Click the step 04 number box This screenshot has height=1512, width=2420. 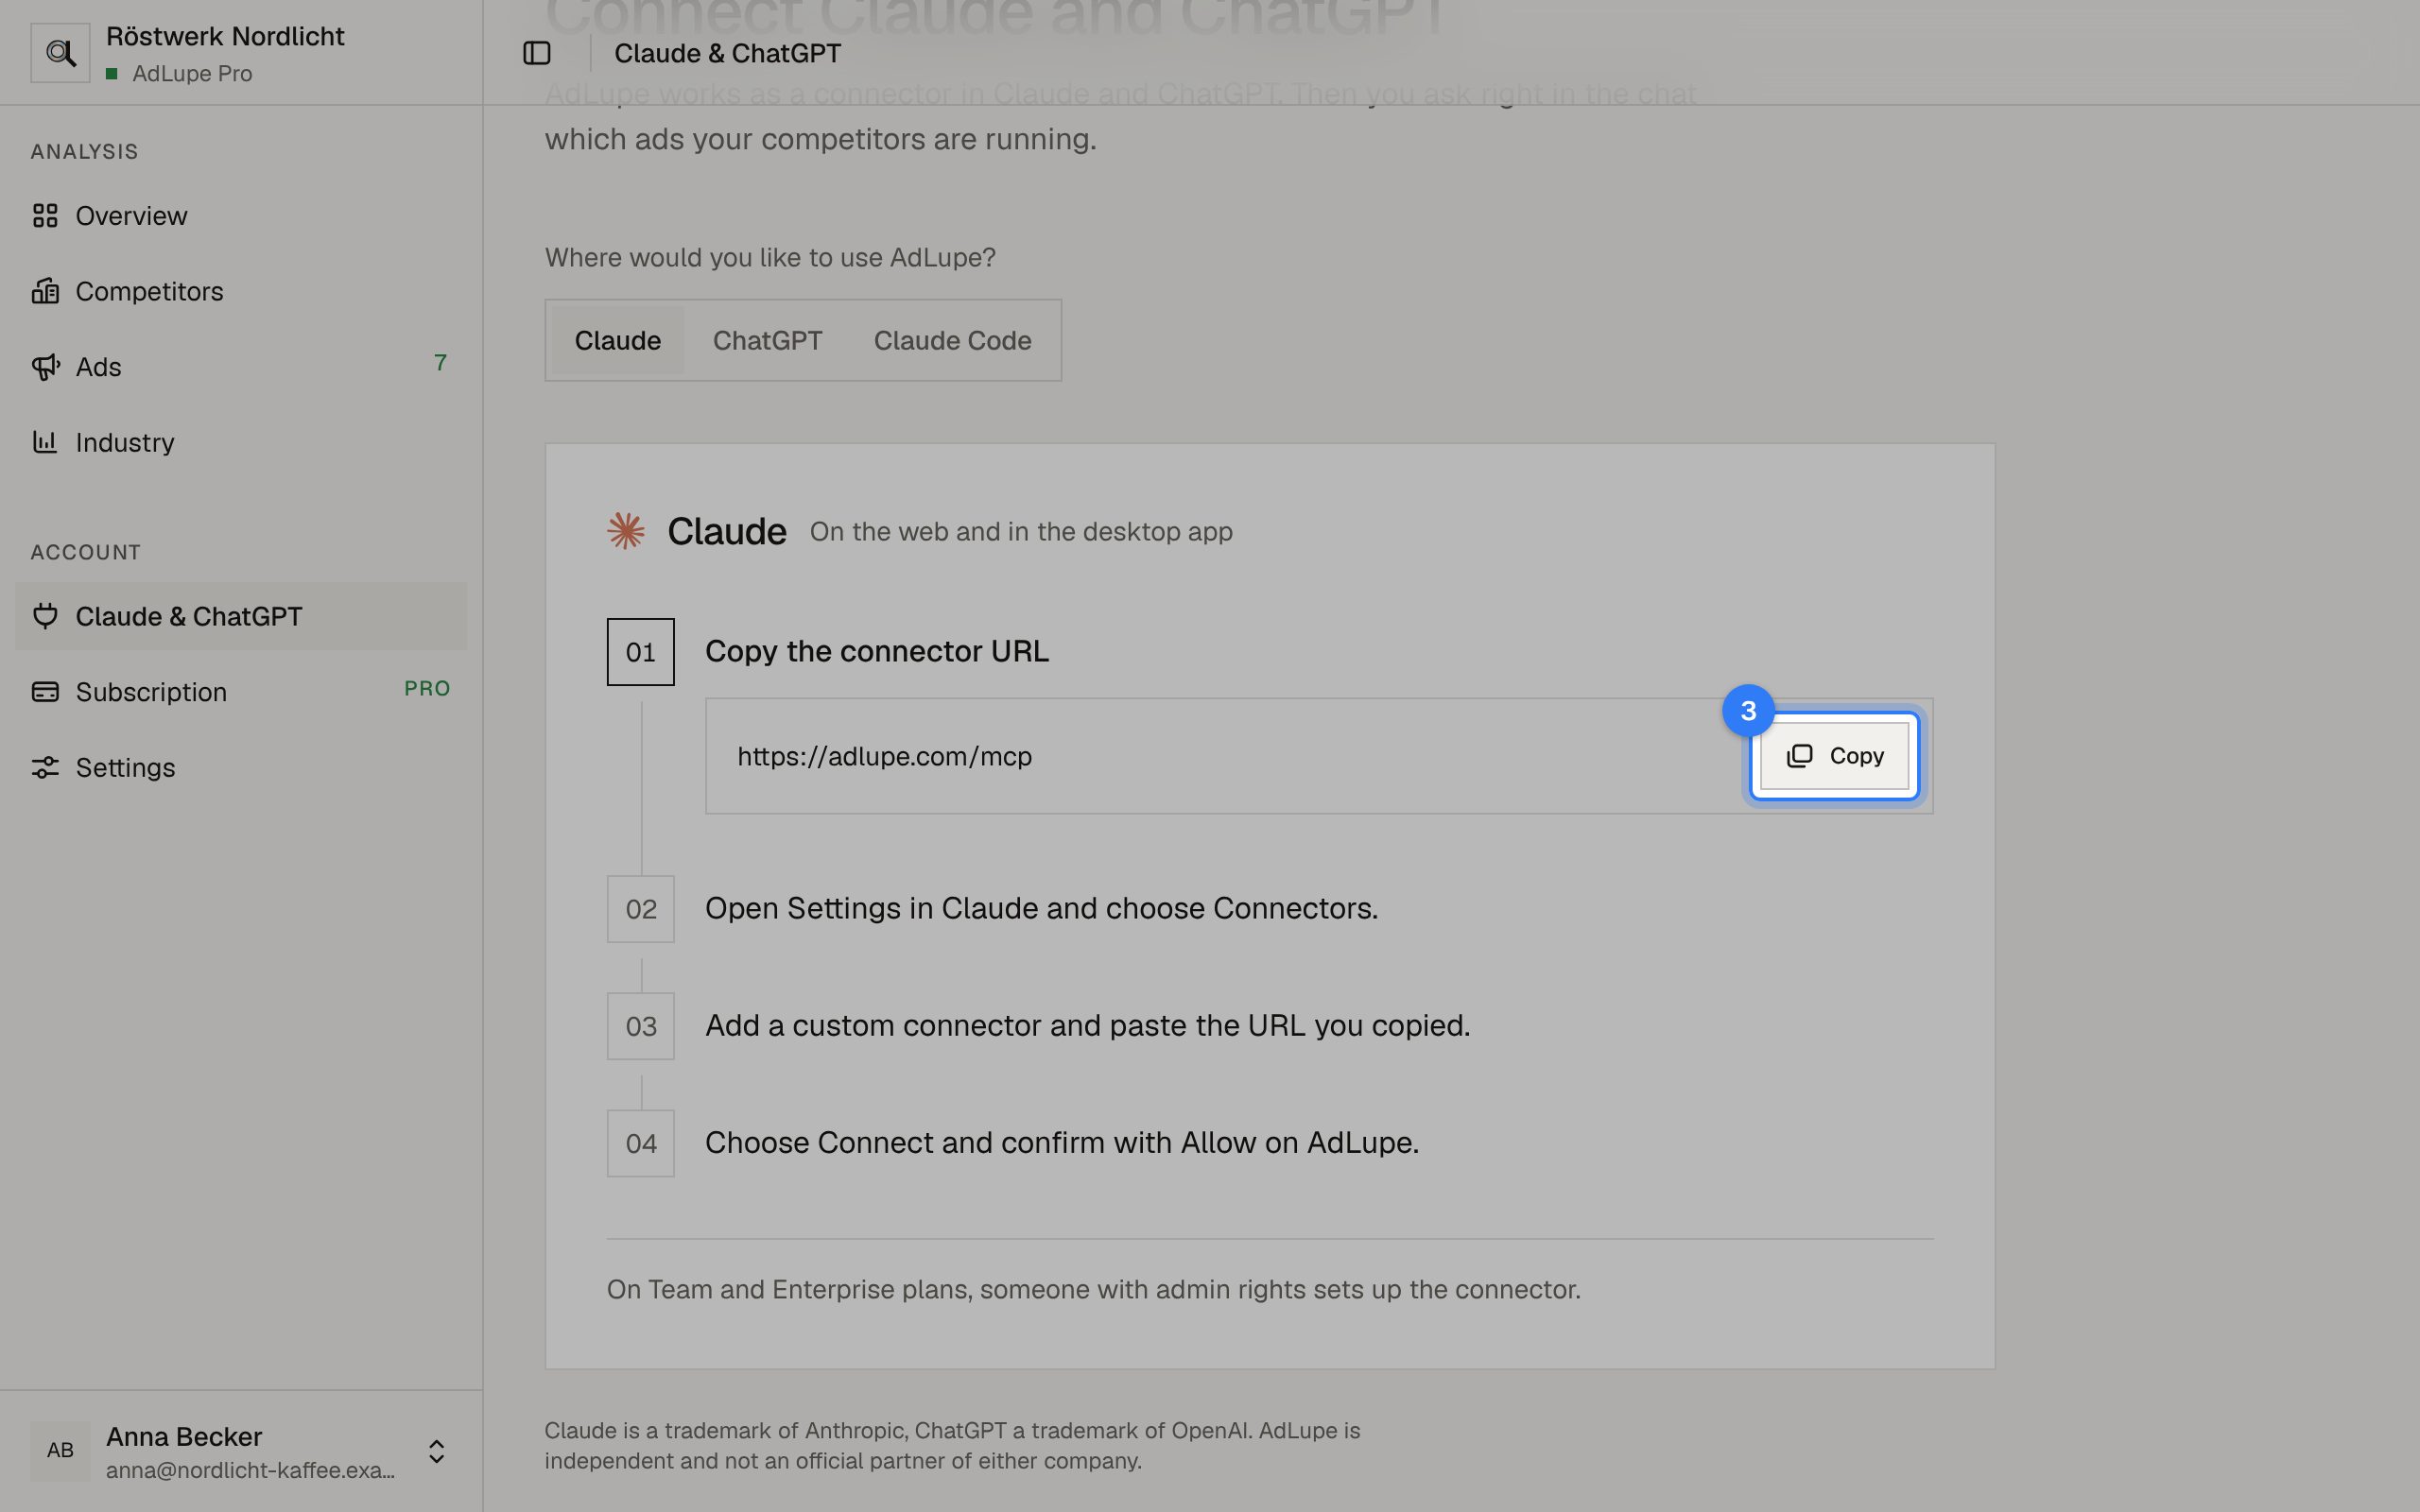[x=641, y=1143]
